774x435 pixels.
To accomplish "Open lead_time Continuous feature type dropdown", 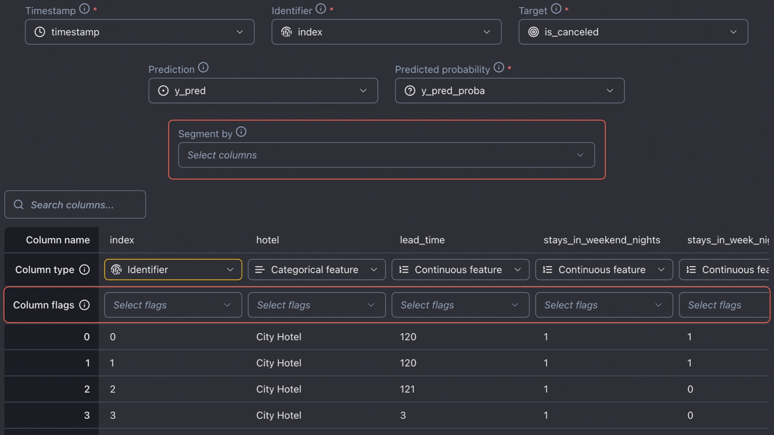I will [x=460, y=269].
